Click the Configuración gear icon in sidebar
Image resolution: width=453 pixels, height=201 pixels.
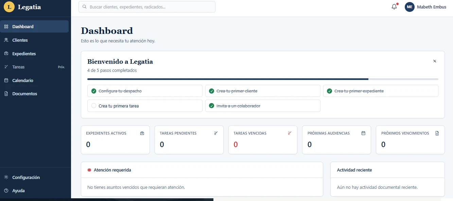(6, 177)
